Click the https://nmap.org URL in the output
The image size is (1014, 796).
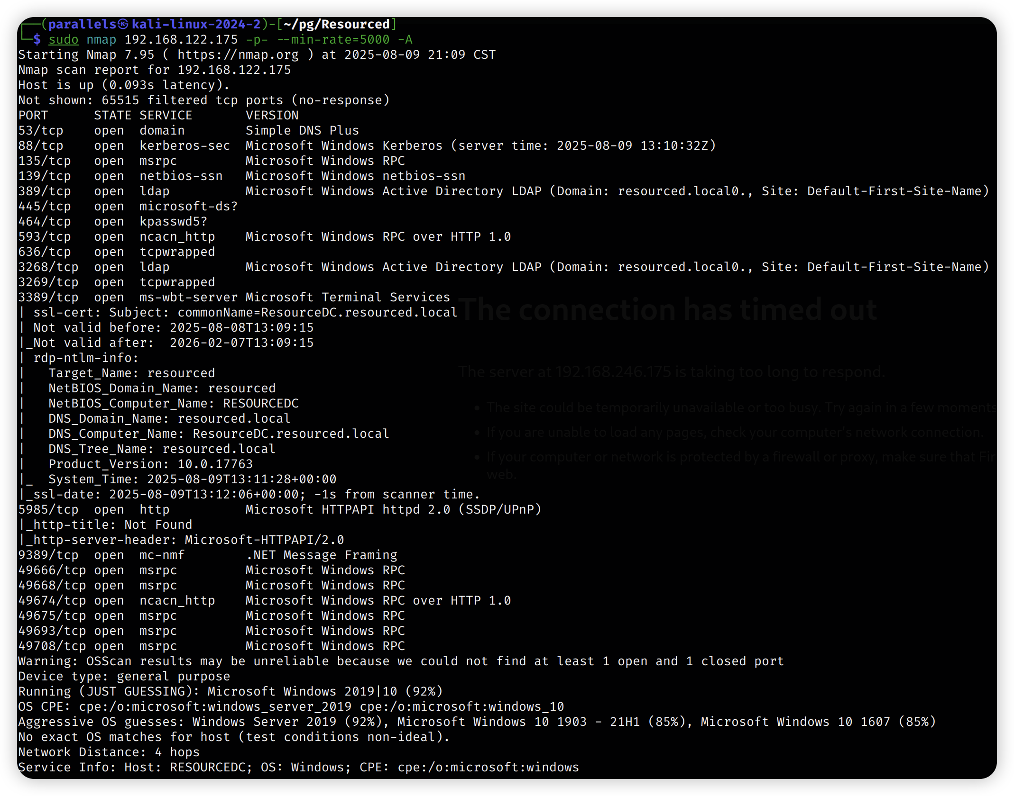238,55
